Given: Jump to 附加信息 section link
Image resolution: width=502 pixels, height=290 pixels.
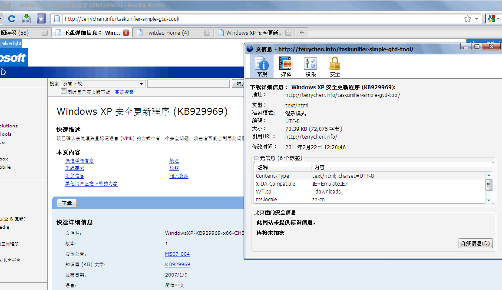Looking at the screenshot, I should point(75,176).
